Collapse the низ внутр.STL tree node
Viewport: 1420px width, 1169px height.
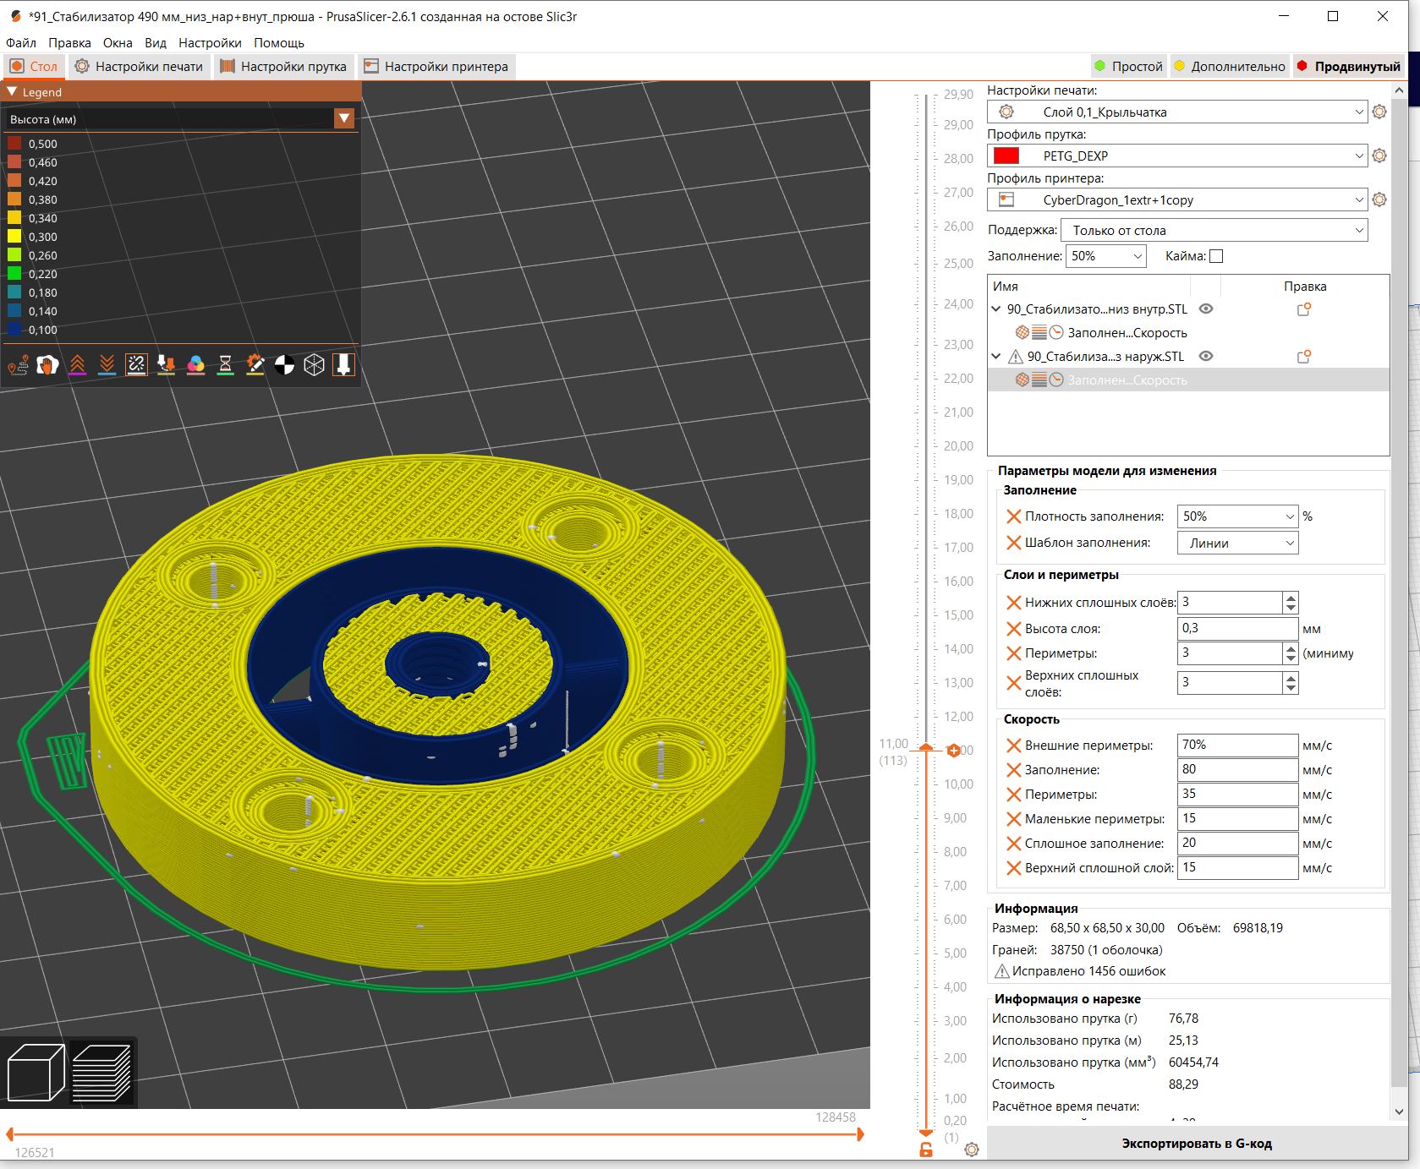coord(996,309)
